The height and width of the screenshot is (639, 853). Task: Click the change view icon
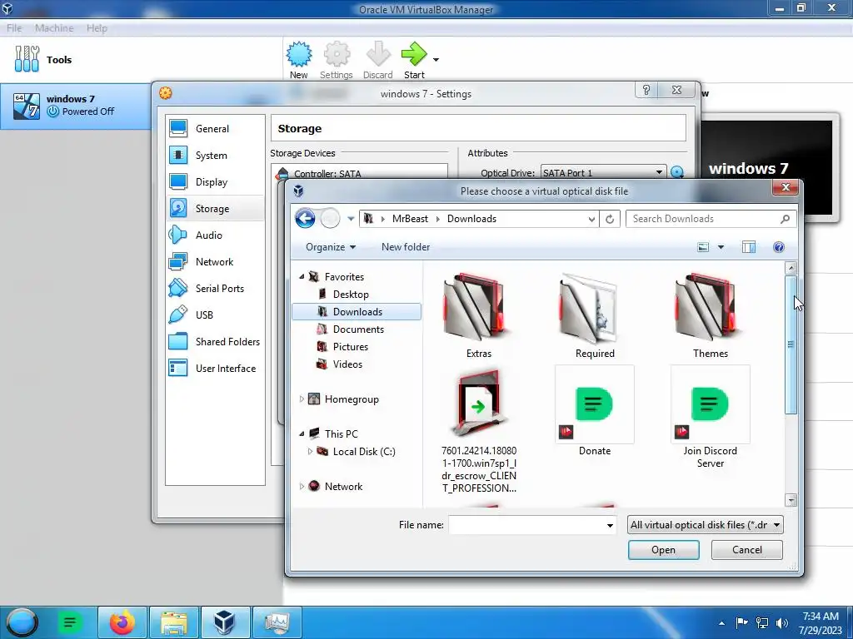[x=703, y=247]
